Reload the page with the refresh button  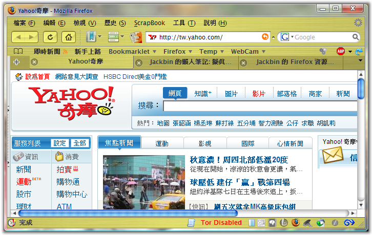(50, 37)
